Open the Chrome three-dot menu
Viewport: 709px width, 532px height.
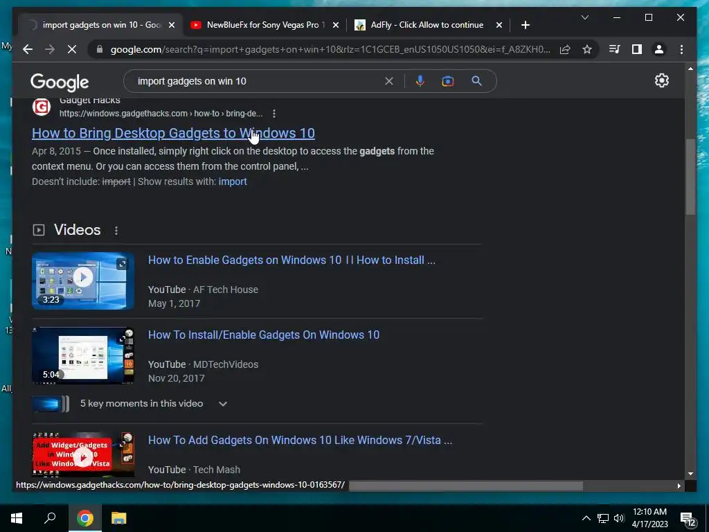pos(681,49)
